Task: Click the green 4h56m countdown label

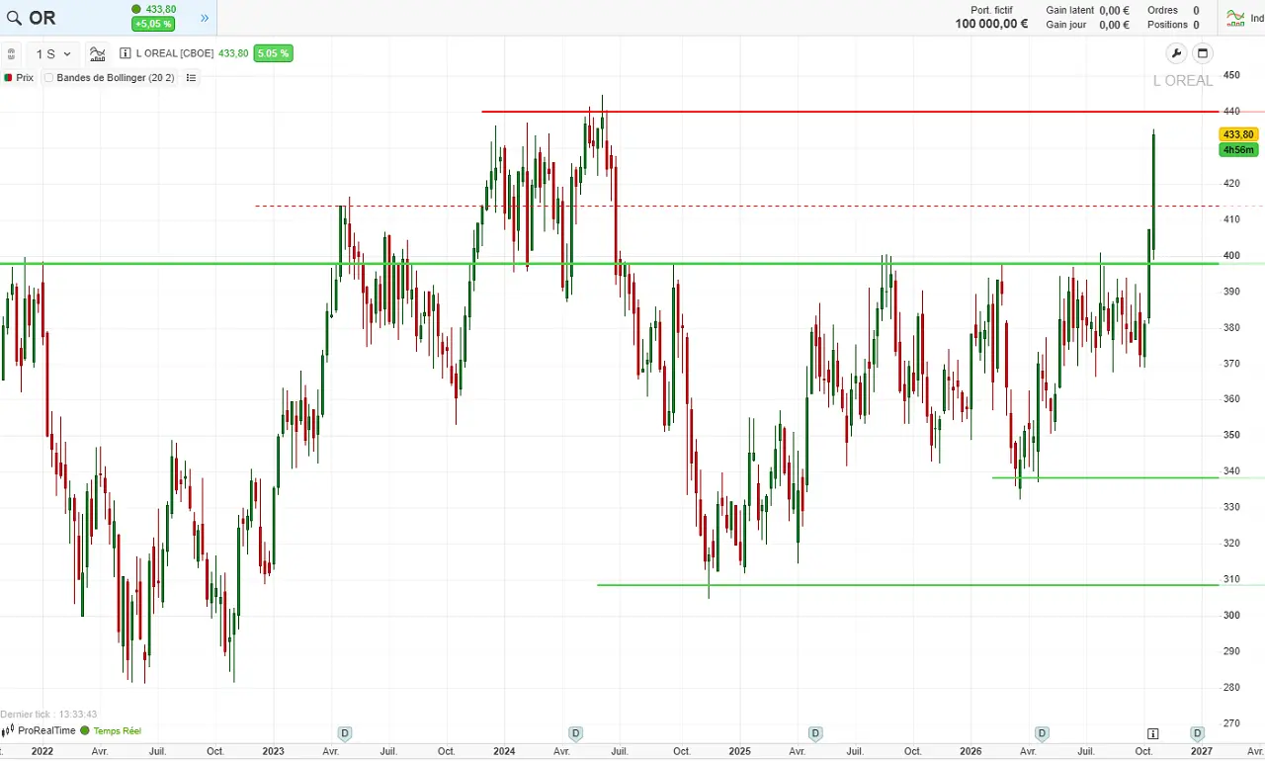Action: (x=1238, y=150)
